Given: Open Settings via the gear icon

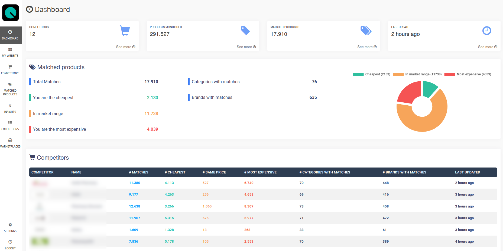Looking at the screenshot, I should [10, 225].
